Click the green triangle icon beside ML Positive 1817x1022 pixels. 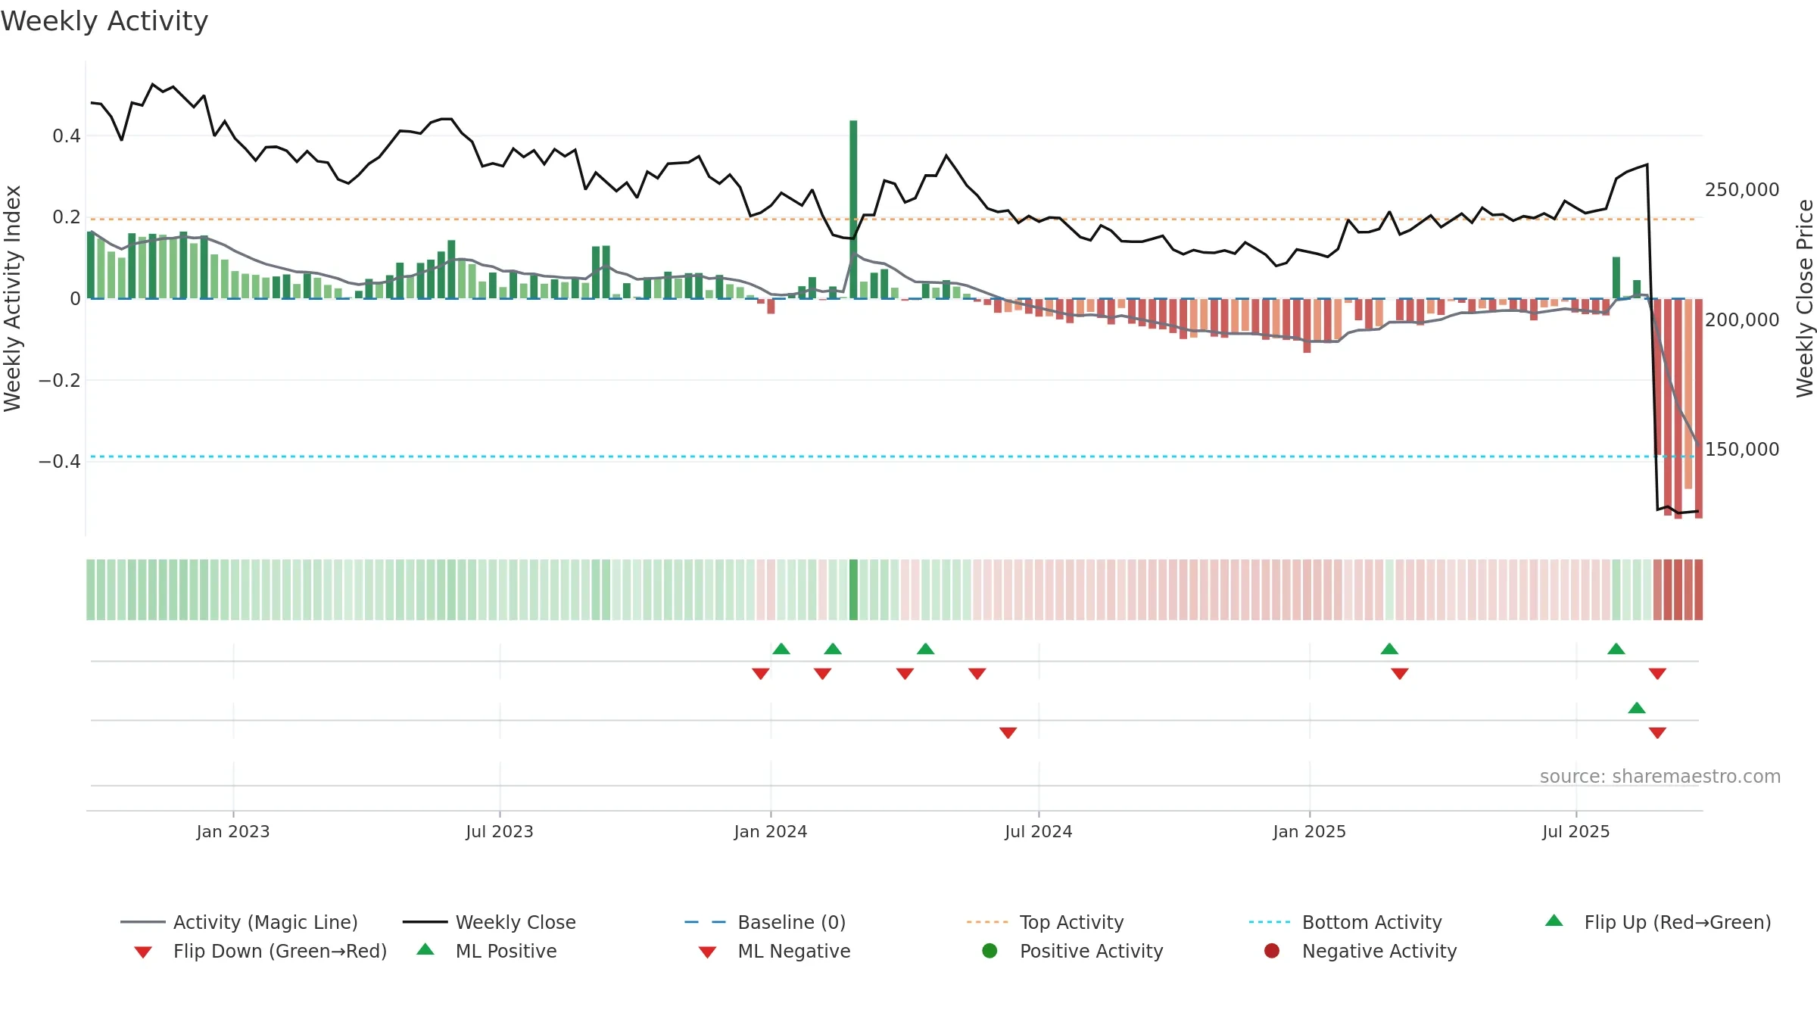(x=425, y=949)
